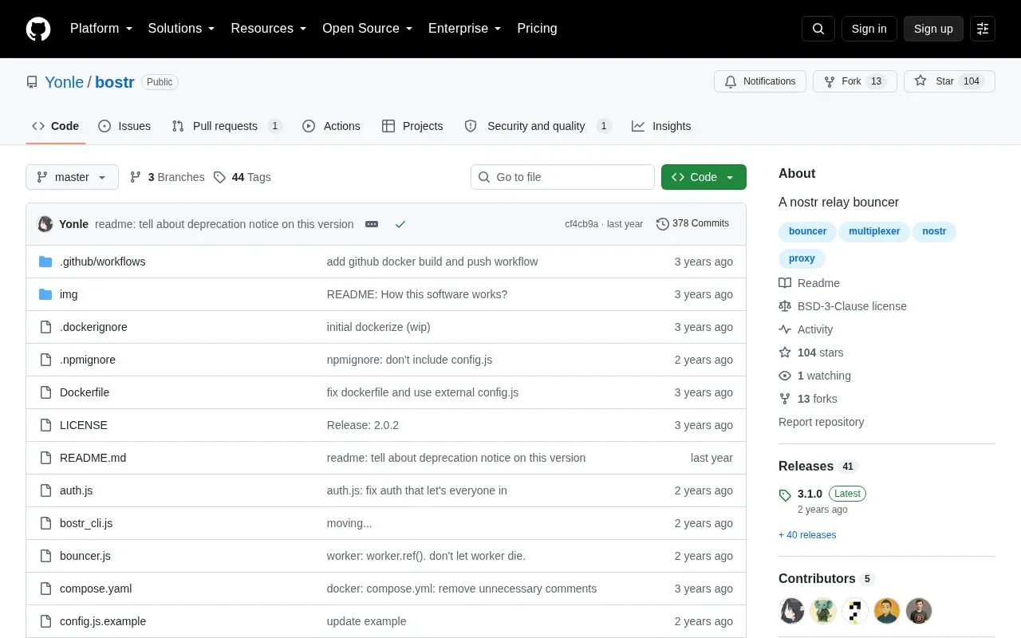This screenshot has height=638, width=1021.
Task: Open the README.md file
Action: (x=93, y=458)
